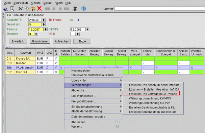Click the Aktualisieren button
Screen dimensions: 206x133
click(40, 41)
